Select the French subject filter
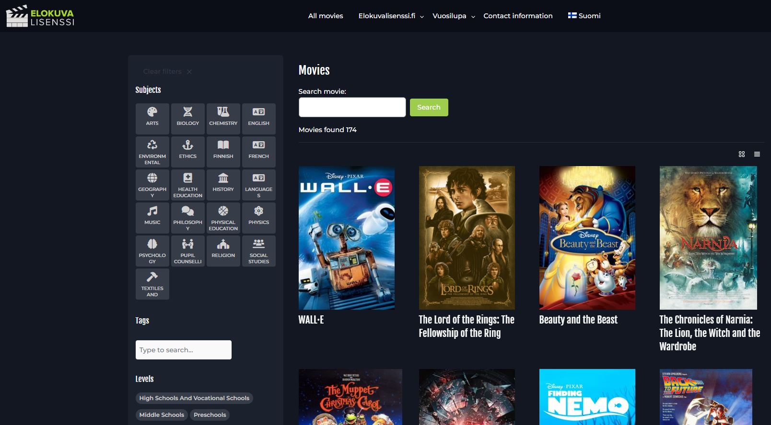This screenshot has height=425, width=771. pos(258,152)
